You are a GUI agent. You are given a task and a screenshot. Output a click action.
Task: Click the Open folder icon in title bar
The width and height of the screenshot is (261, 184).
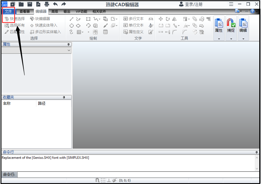[x=21, y=4]
